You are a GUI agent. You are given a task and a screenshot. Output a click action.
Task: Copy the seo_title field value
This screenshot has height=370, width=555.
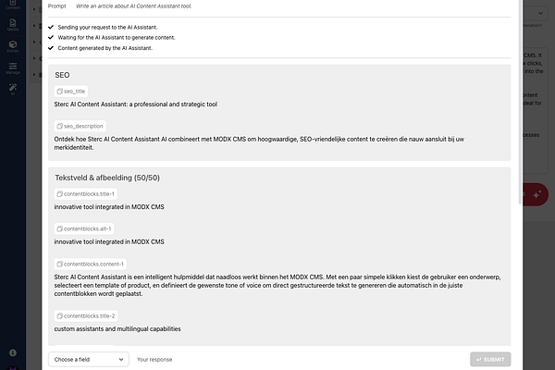[71, 92]
